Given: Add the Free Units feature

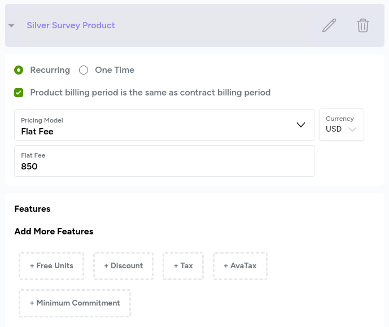Looking at the screenshot, I should [51, 266].
